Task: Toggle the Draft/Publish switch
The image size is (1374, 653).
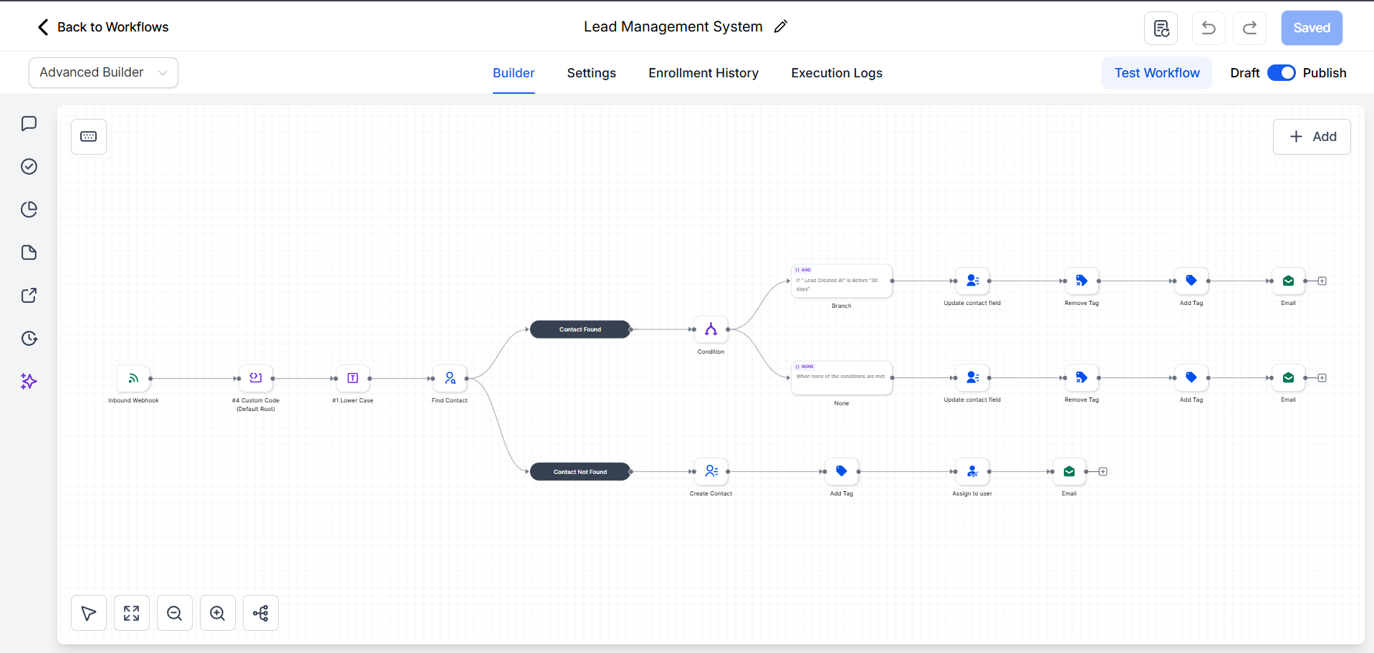Action: pos(1281,73)
